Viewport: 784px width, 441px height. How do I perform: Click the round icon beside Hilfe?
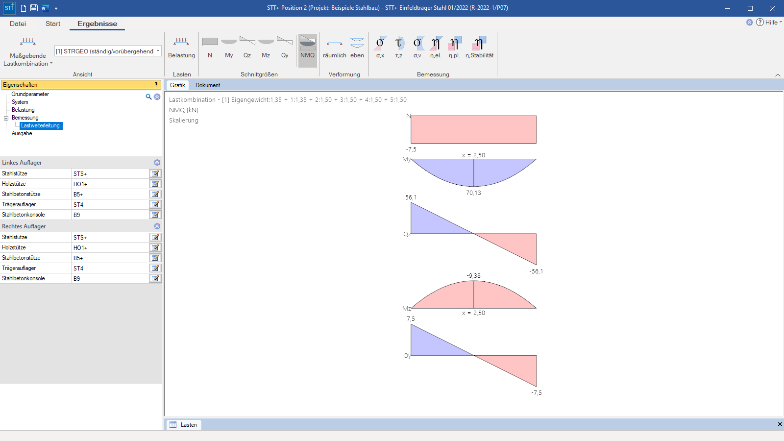(x=749, y=22)
